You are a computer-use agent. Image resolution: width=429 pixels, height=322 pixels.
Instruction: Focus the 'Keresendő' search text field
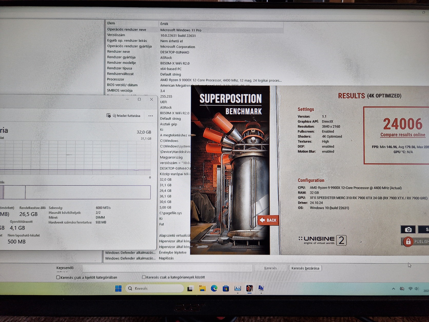pyautogui.click(x=168, y=268)
